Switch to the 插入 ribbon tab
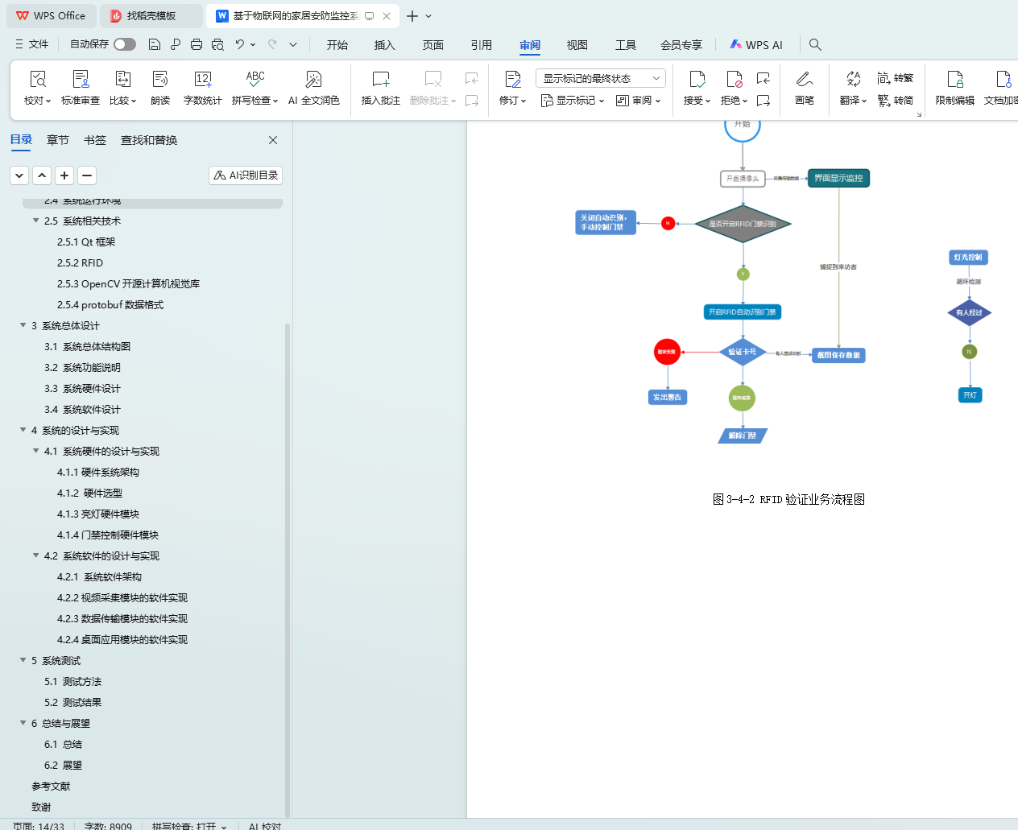The width and height of the screenshot is (1018, 830). (x=385, y=45)
